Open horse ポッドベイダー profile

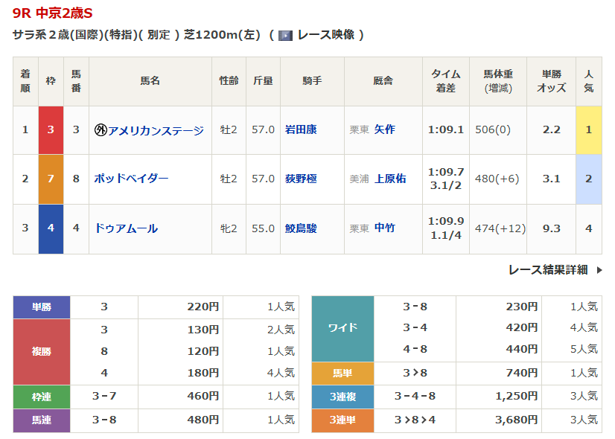click(131, 179)
